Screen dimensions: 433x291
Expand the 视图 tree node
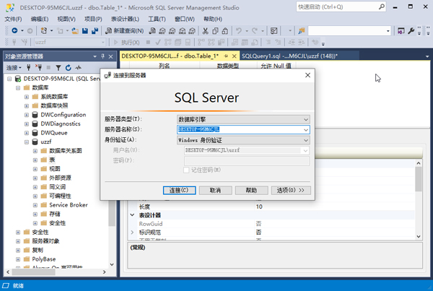point(35,169)
